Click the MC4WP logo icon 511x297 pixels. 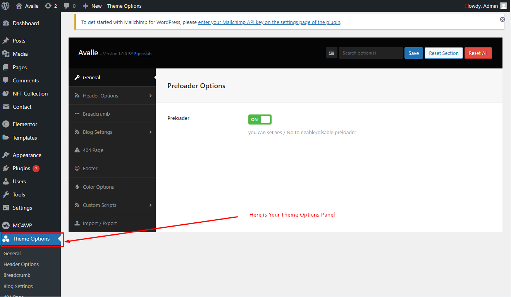[x=6, y=225]
